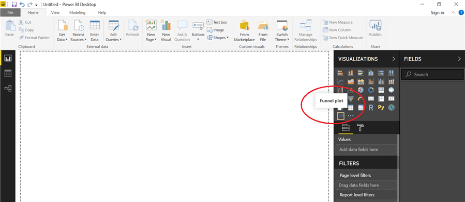Select the Stacked column chart visual

tap(351, 73)
